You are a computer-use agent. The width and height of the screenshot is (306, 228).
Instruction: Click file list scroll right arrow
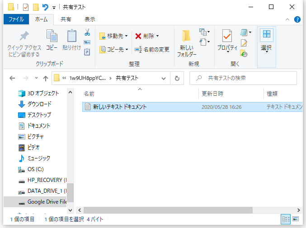(298, 210)
